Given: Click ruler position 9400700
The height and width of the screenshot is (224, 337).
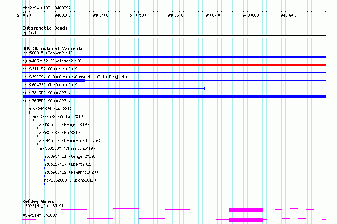Looking at the screenshot, I should (x=214, y=15).
